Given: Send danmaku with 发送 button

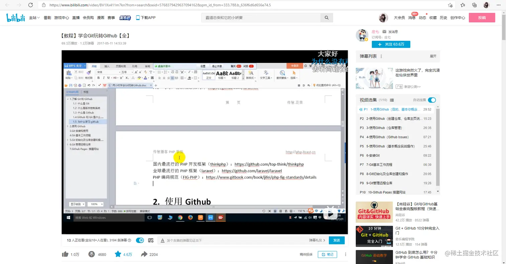Looking at the screenshot, I should pyautogui.click(x=337, y=240).
